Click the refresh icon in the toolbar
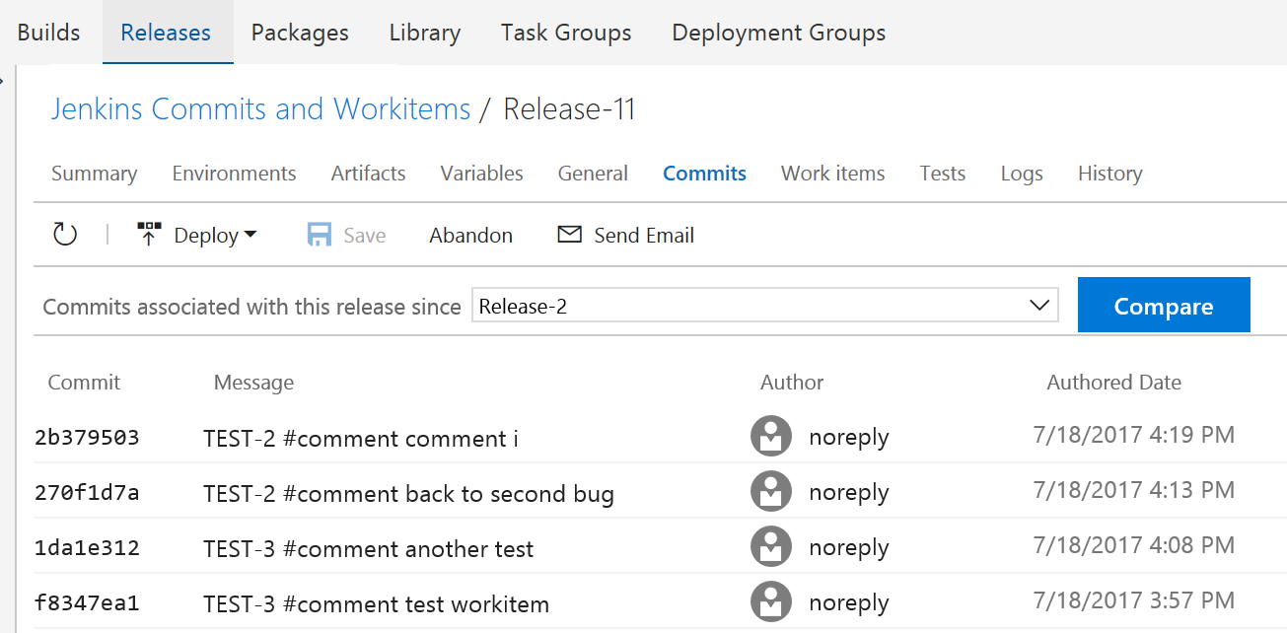 [x=64, y=235]
